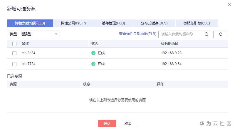The height and width of the screenshot is (131, 235).
Task: Open the 类型 增强型 dropdown
Action: tap(33, 34)
